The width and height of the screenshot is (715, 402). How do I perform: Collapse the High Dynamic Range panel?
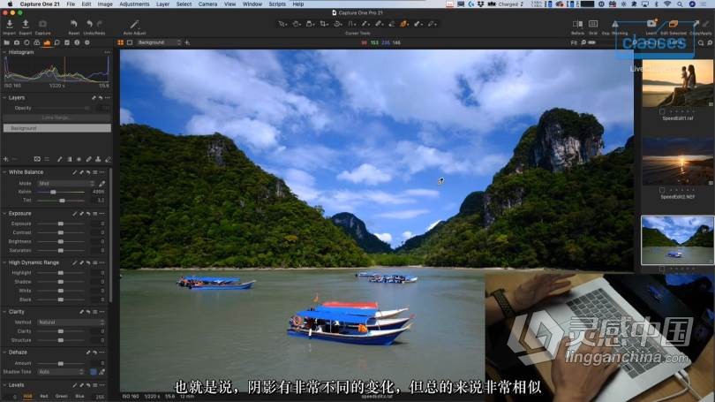pyautogui.click(x=4, y=262)
